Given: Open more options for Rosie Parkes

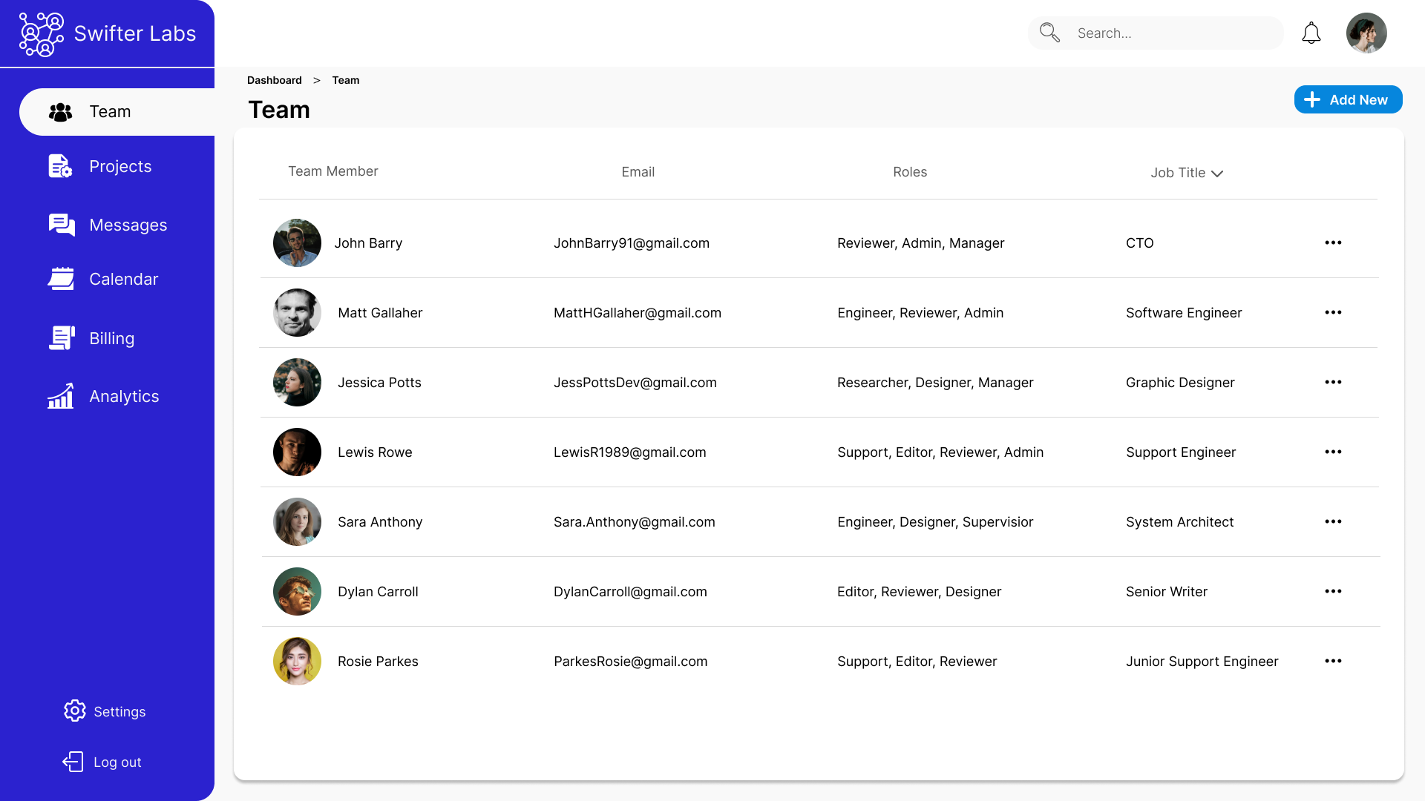Looking at the screenshot, I should [x=1333, y=661].
